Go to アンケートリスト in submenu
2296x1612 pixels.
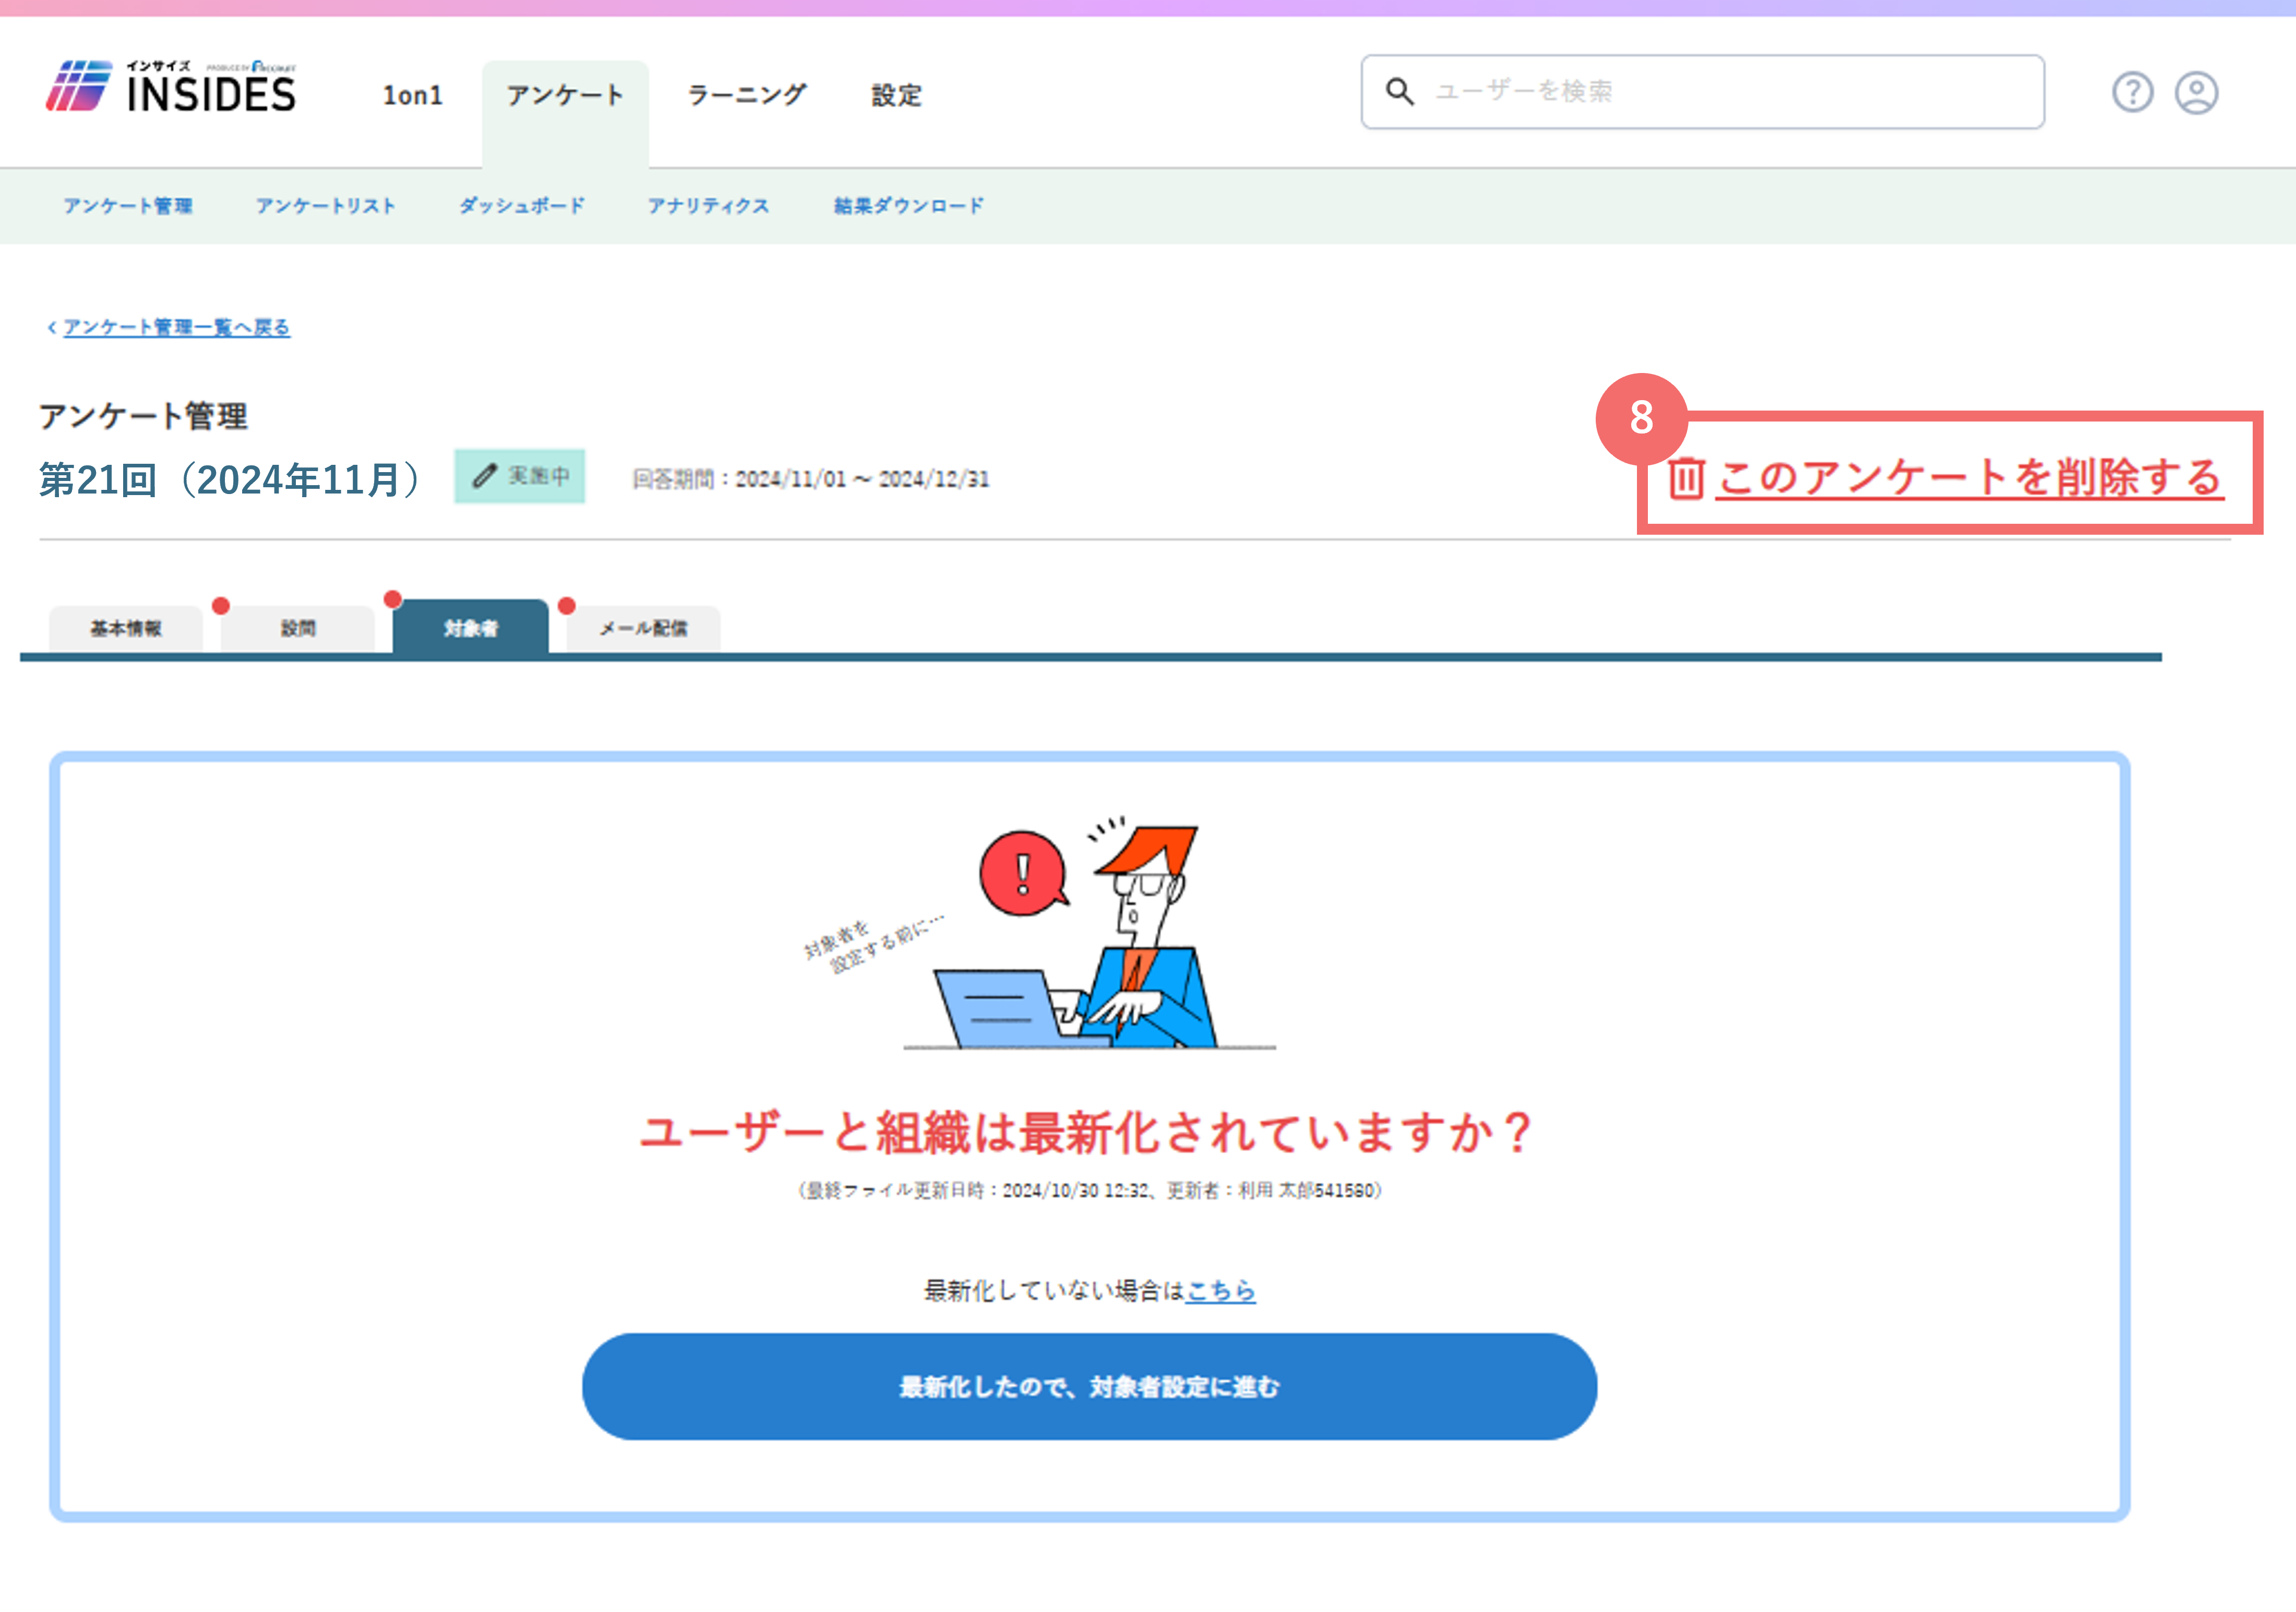click(x=326, y=206)
